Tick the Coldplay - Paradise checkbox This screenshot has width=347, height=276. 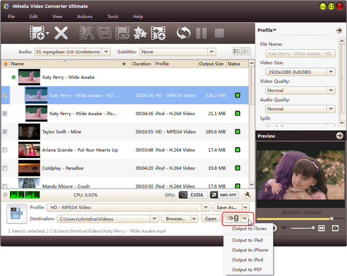[x=5, y=168]
